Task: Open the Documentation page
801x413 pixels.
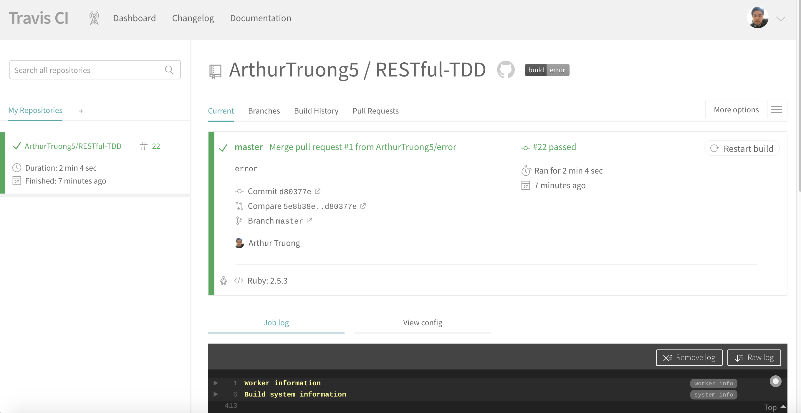Action: pyautogui.click(x=260, y=18)
